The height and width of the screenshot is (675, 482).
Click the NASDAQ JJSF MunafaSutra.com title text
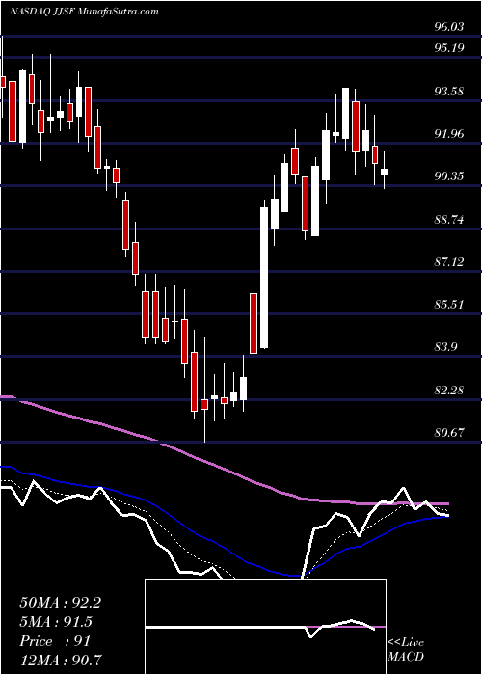[x=85, y=12]
